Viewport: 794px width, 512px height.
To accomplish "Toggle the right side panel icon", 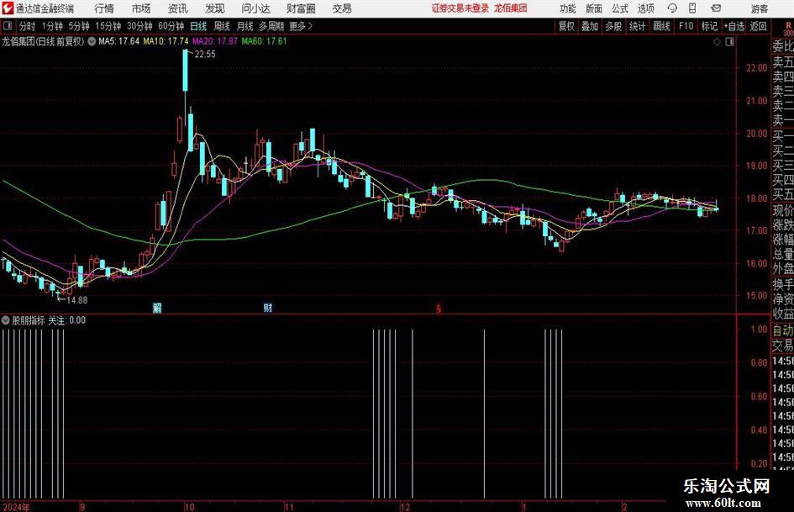I will (x=729, y=42).
